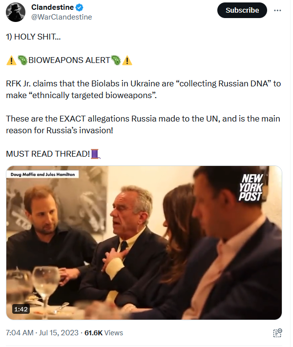Subscribe to Clandestine
The height and width of the screenshot is (347, 293).
242,10
